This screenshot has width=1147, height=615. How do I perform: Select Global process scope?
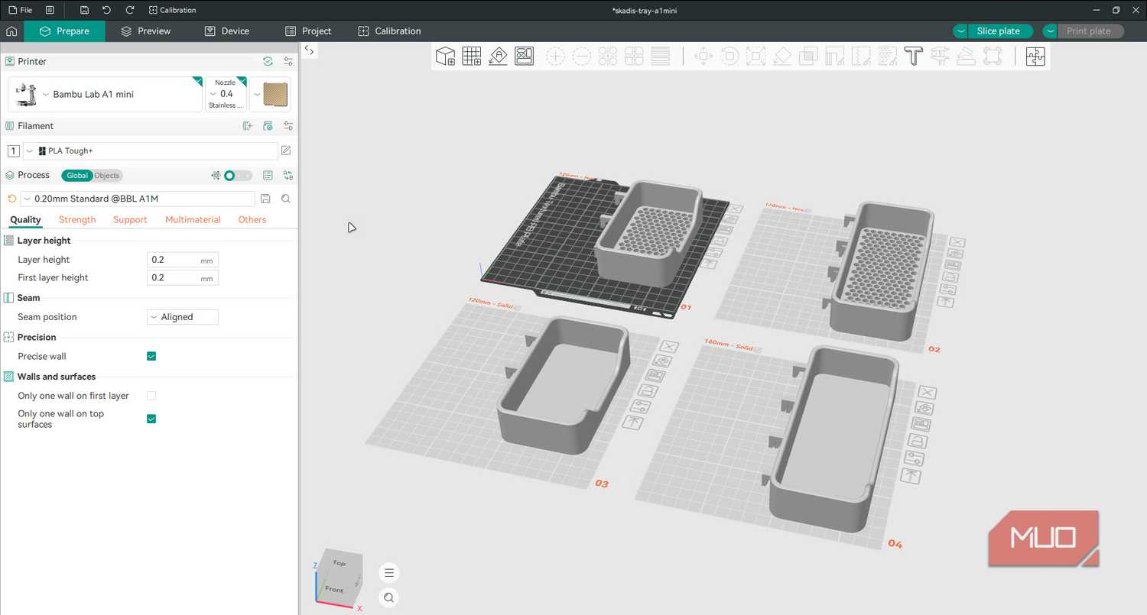point(77,175)
